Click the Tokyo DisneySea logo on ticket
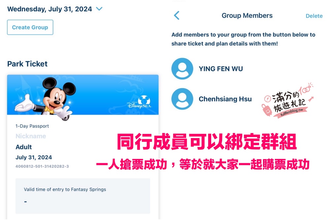The width and height of the screenshot is (330, 220). (140, 103)
